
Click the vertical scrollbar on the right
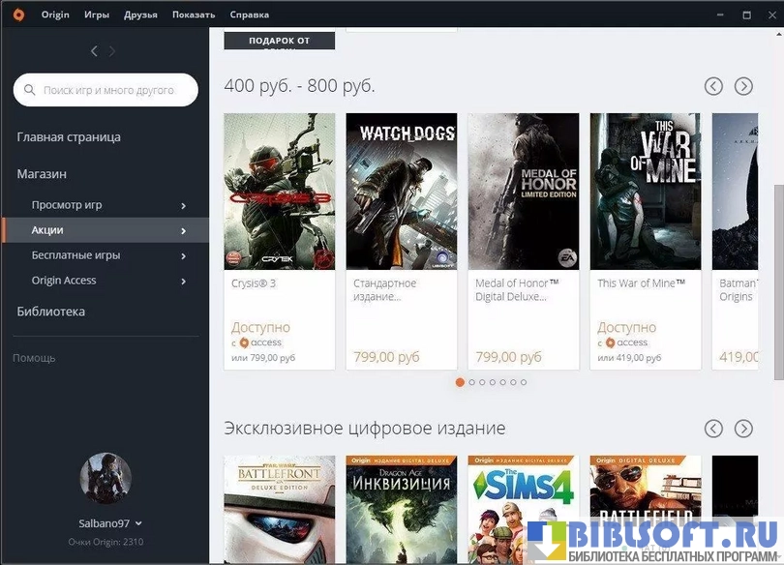(778, 281)
